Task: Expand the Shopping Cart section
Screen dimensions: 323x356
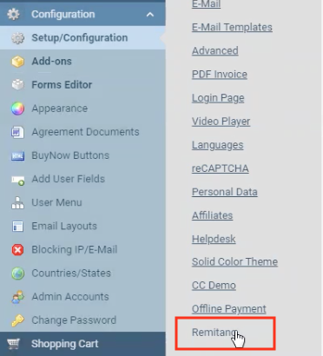Action: [x=82, y=344]
